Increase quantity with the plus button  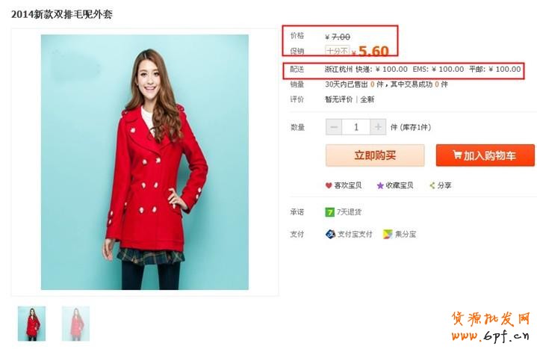point(378,127)
